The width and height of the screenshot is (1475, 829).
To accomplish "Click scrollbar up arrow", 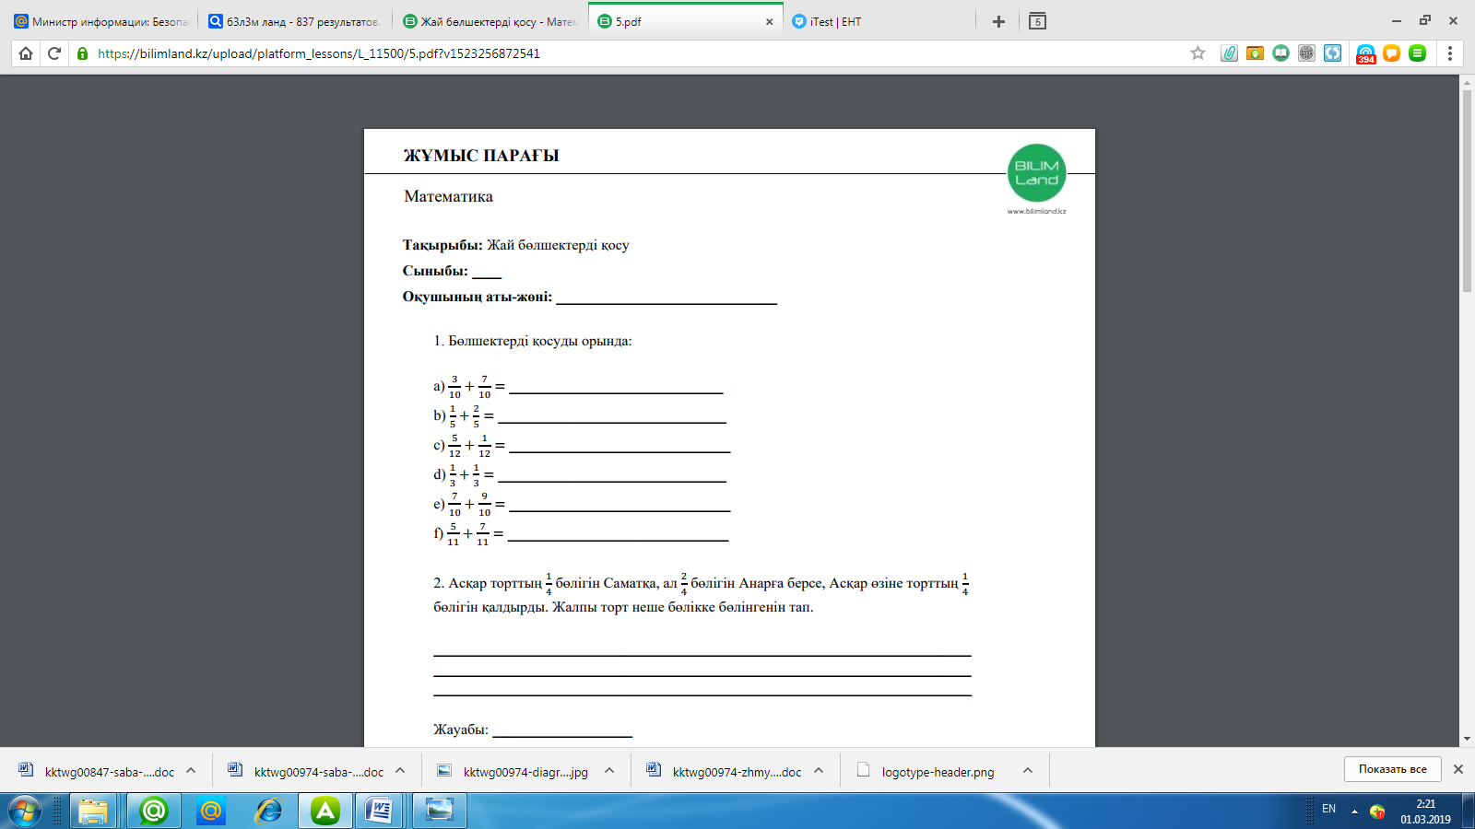I will [x=1467, y=82].
